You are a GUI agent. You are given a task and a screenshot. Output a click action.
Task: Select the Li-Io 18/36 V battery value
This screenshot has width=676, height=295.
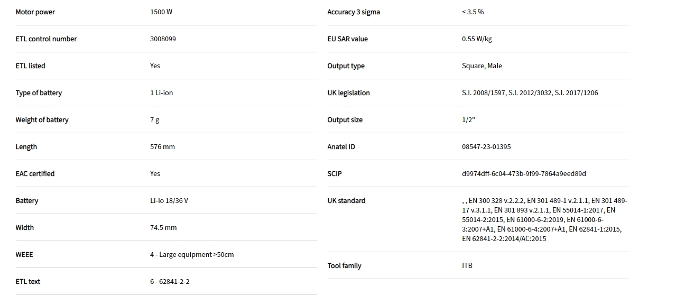[169, 200]
